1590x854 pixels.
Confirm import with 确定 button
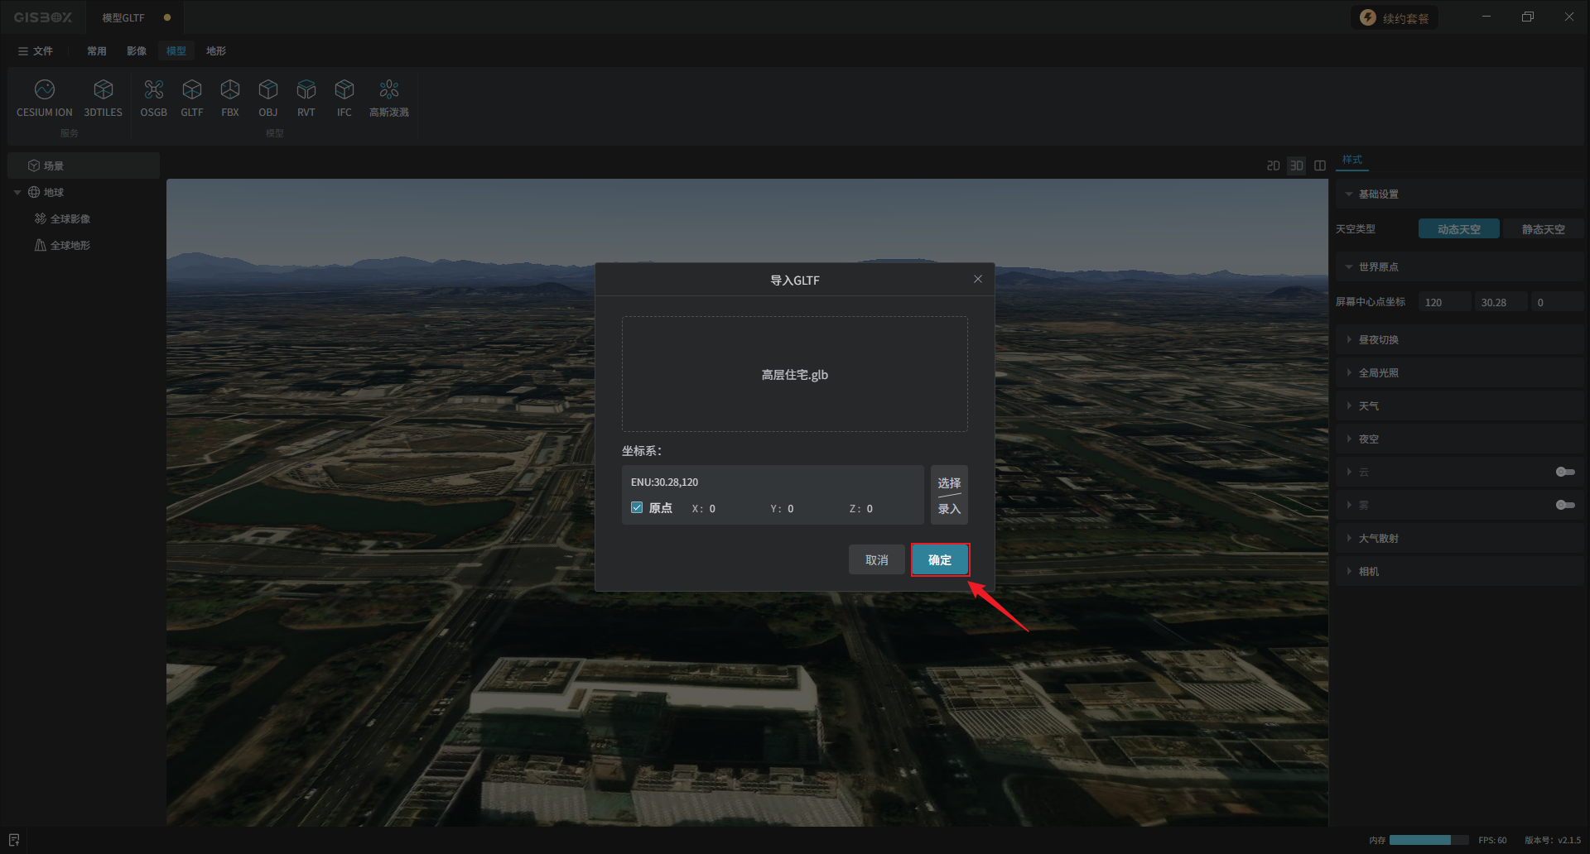(x=939, y=560)
